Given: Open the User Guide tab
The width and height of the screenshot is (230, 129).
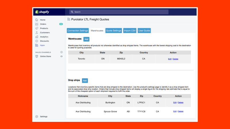Looking at the screenshot, I should [x=144, y=31].
